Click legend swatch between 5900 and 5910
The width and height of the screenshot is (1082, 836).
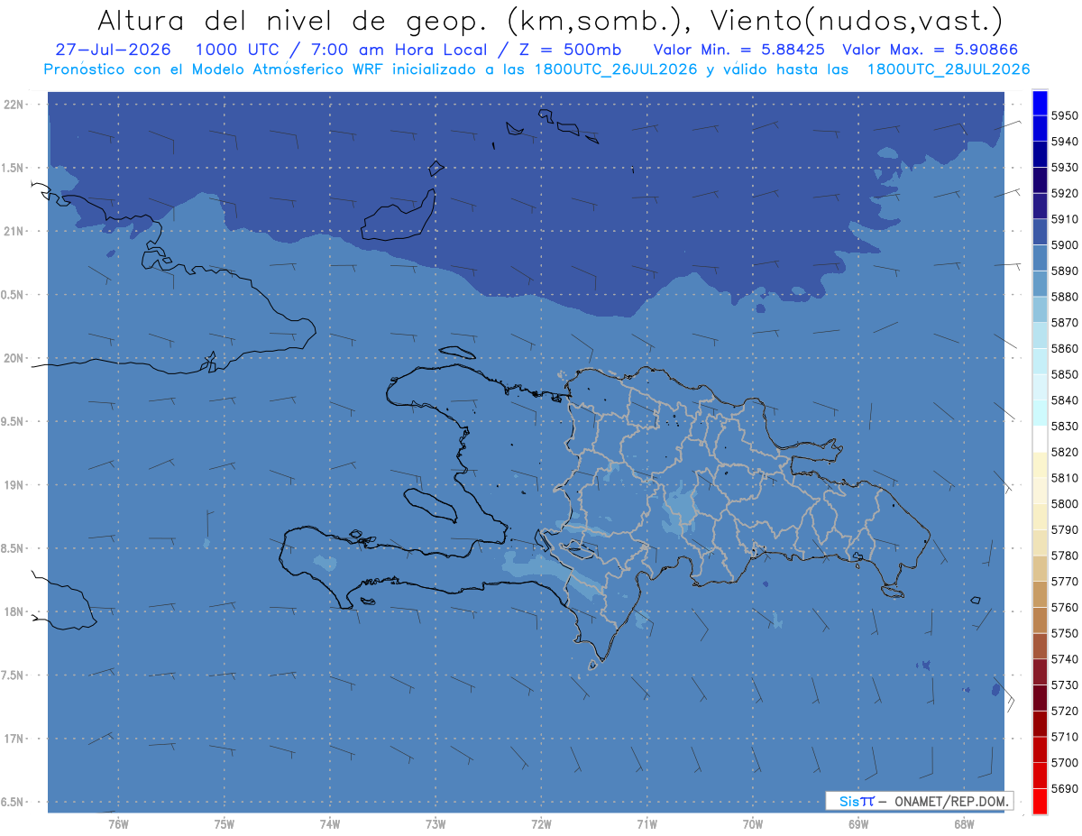[x=1039, y=232]
